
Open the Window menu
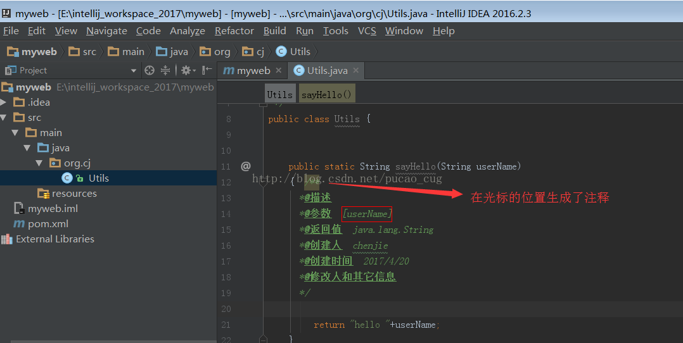pos(404,31)
